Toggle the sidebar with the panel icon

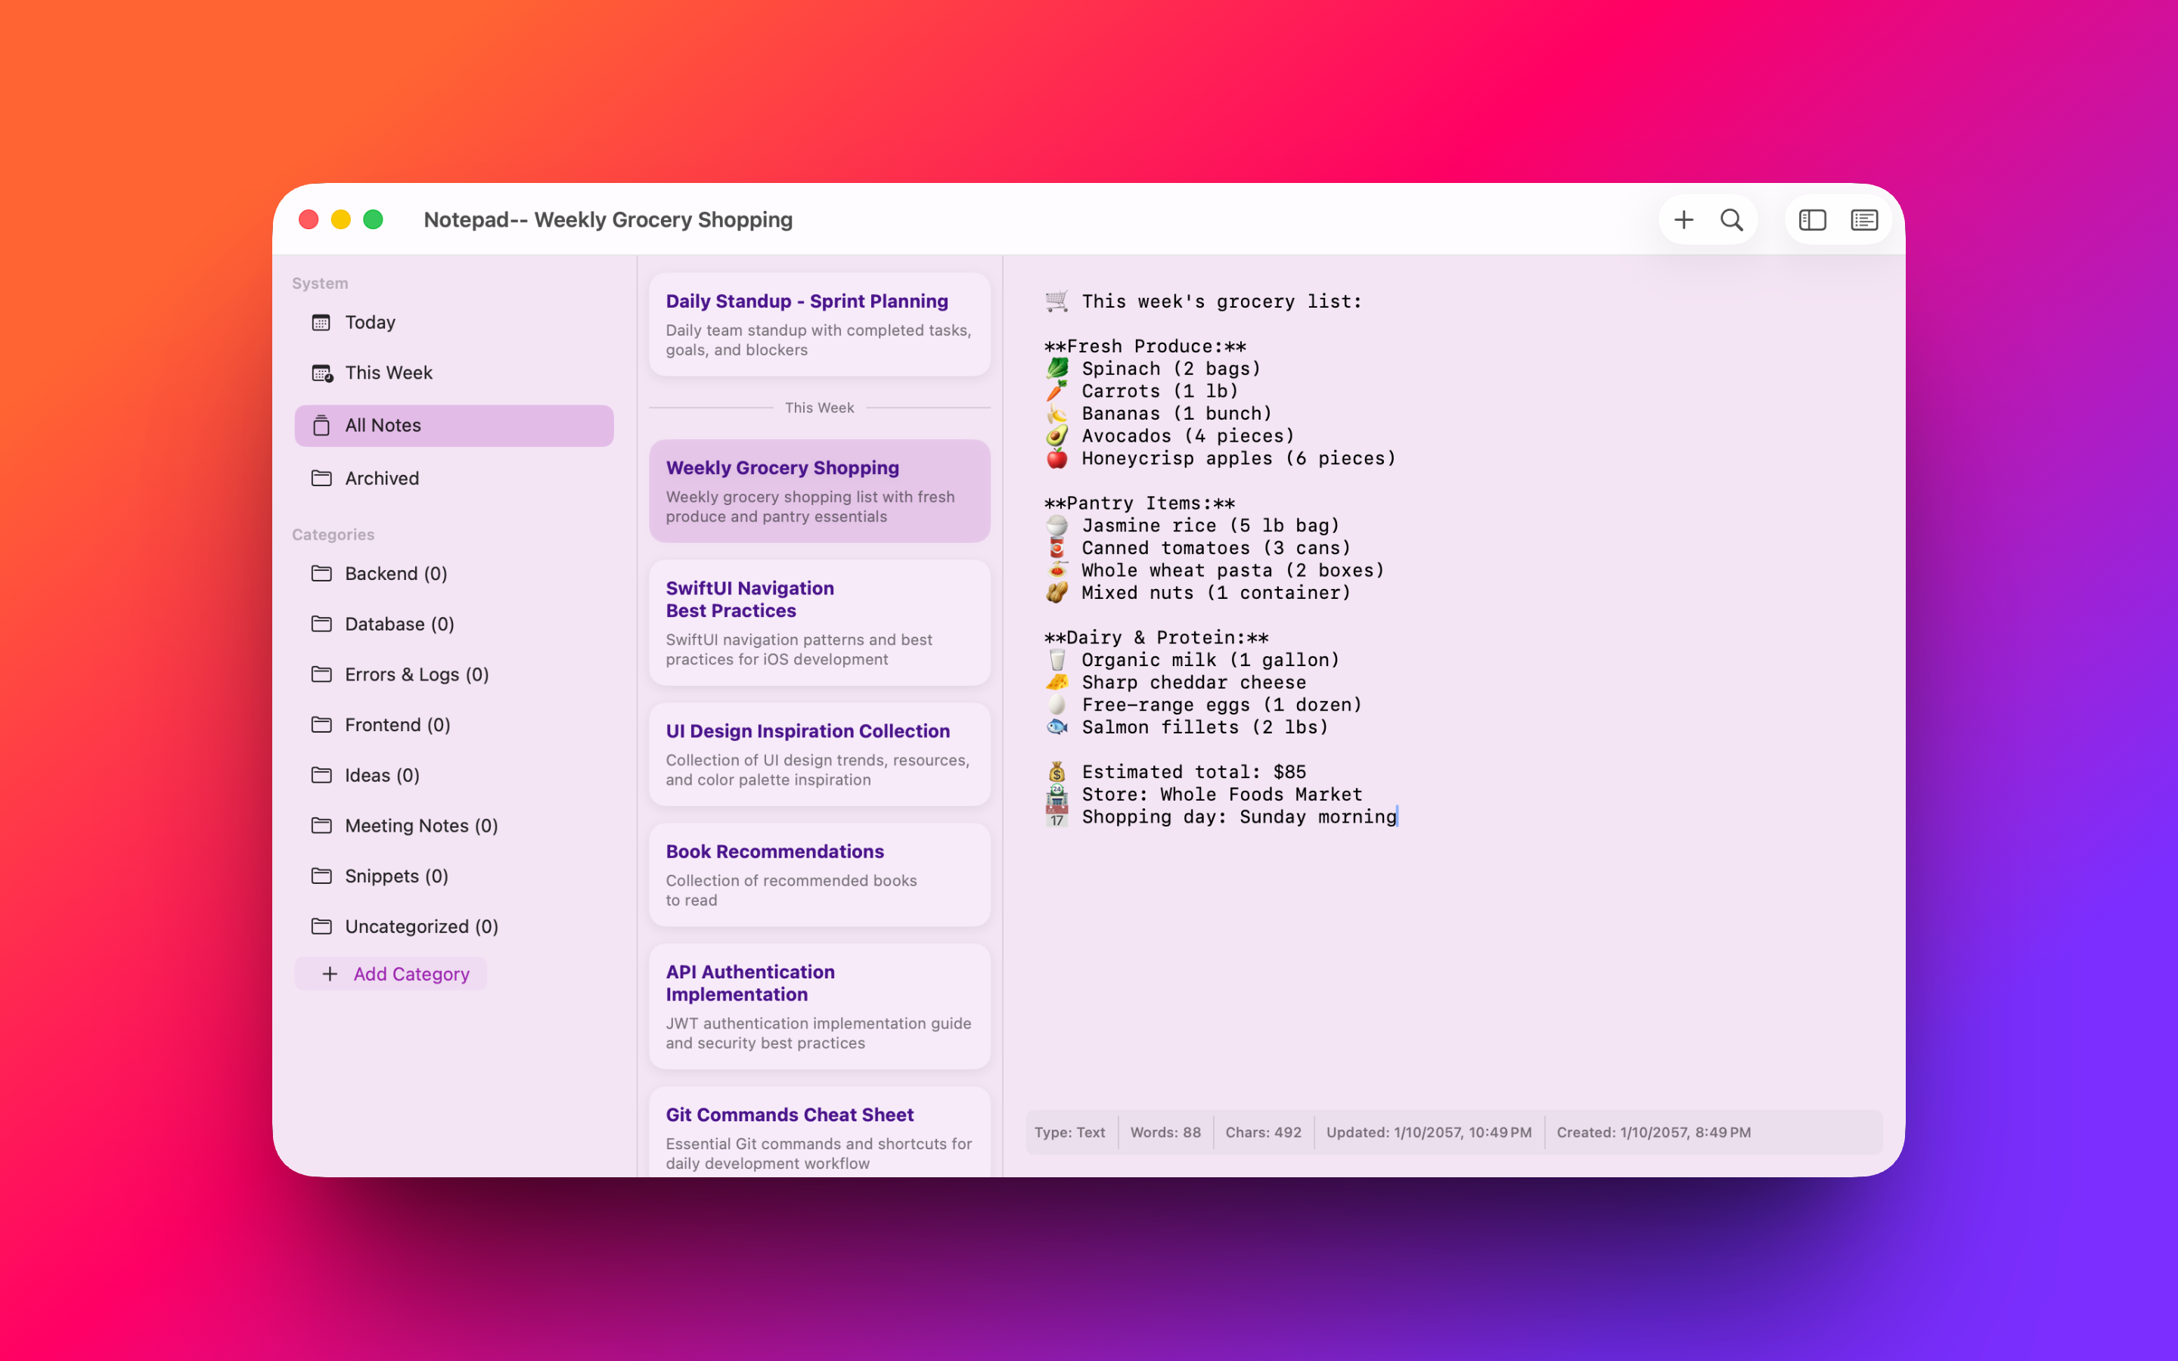(x=1812, y=219)
